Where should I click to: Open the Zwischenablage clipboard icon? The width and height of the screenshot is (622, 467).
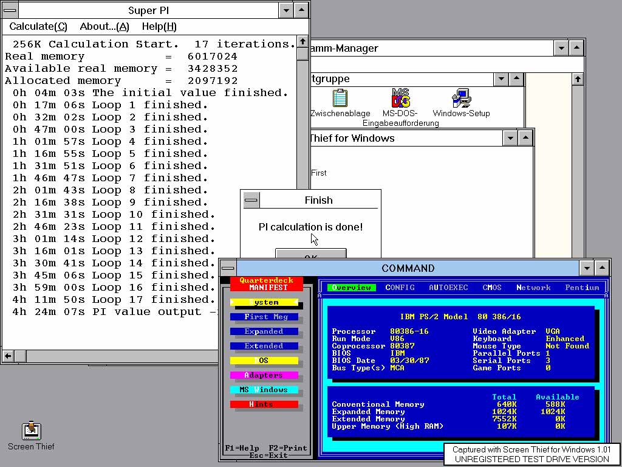(340, 99)
